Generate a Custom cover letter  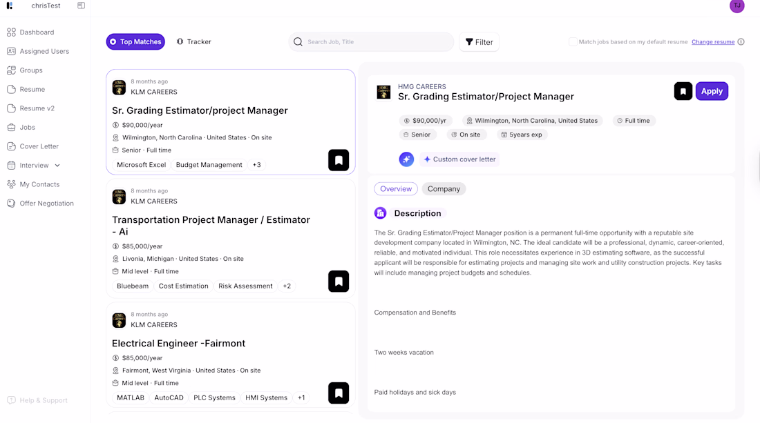pos(459,159)
